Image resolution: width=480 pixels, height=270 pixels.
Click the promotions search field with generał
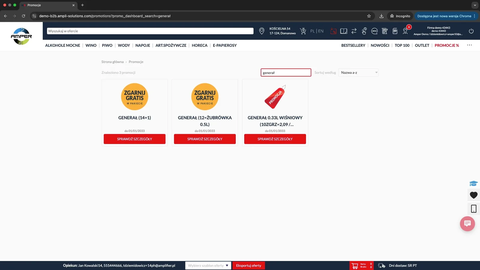[286, 73]
